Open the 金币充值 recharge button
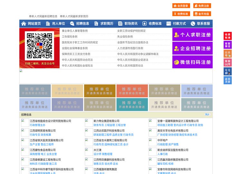This screenshot has width=232, height=174. (202, 14)
